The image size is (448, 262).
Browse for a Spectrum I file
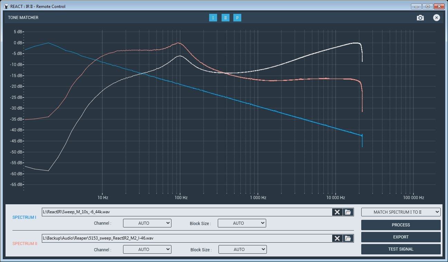tap(348, 212)
